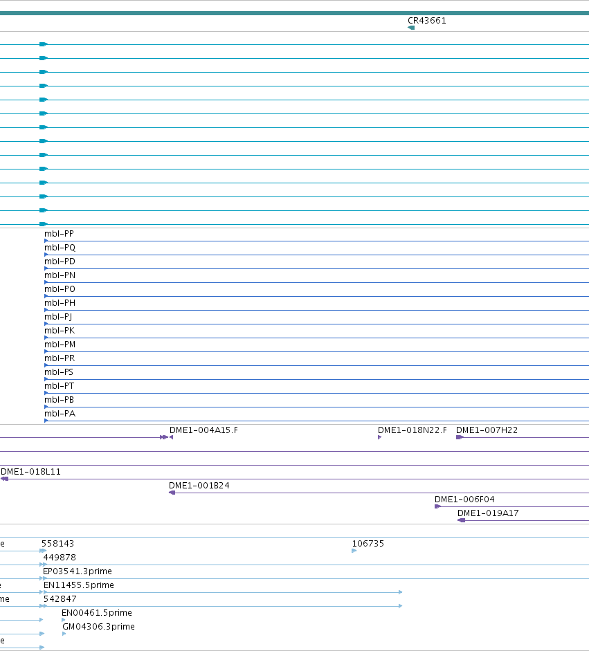The image size is (589, 651).
Task: Select the mbl-PO transcript label
Action: [x=60, y=289]
